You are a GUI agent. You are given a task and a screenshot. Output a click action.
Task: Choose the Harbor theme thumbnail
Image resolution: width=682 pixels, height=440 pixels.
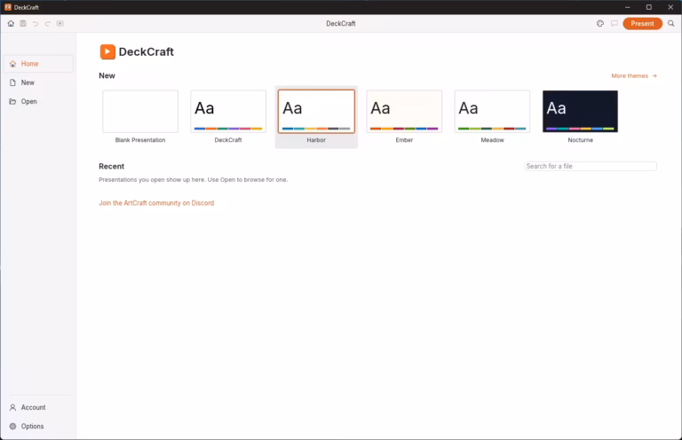coord(316,111)
